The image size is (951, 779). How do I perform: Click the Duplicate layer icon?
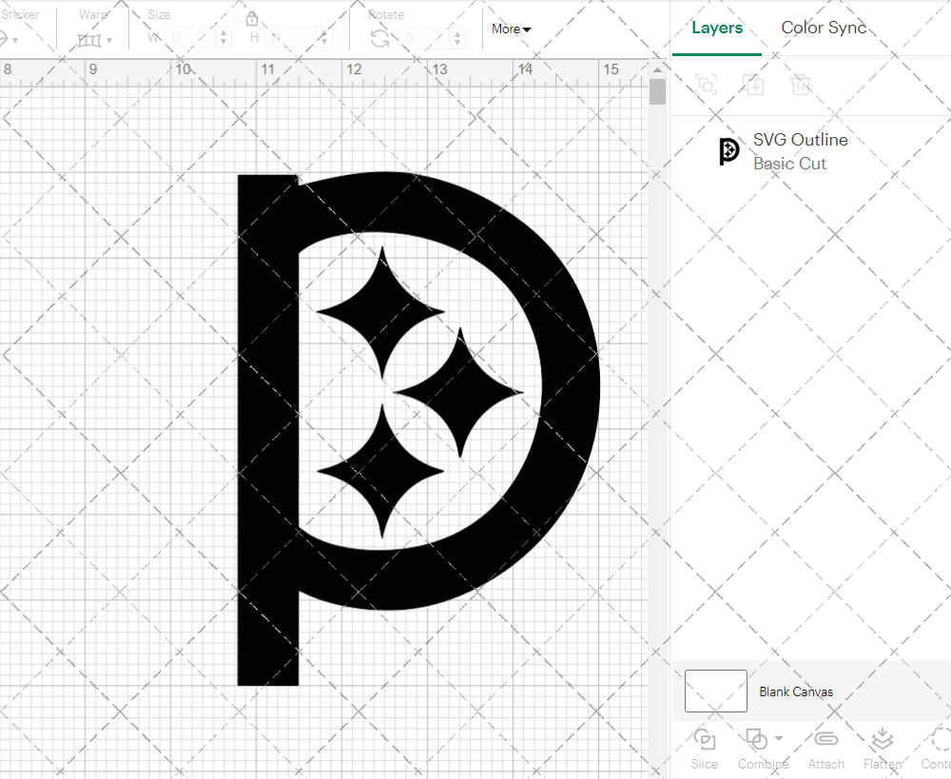tap(753, 85)
